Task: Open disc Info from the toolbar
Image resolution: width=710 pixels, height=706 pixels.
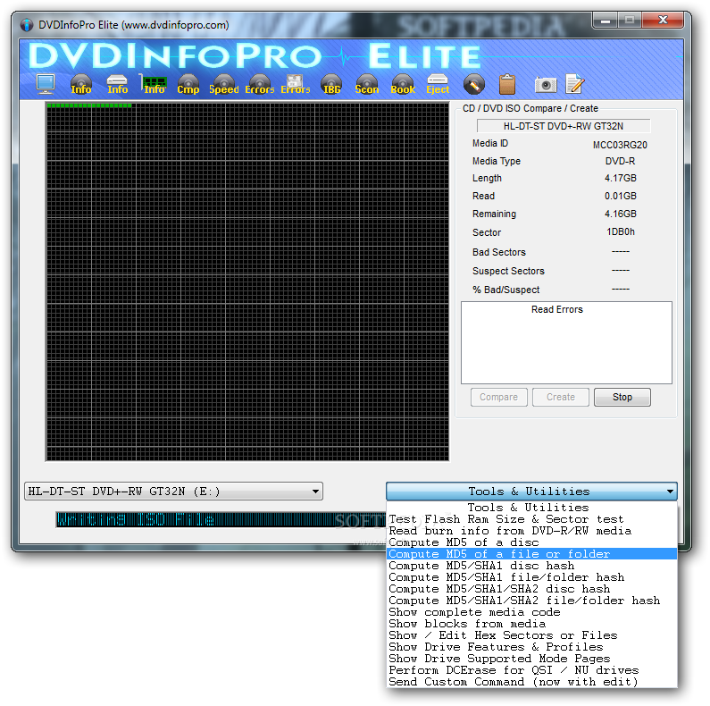Action: tap(81, 84)
